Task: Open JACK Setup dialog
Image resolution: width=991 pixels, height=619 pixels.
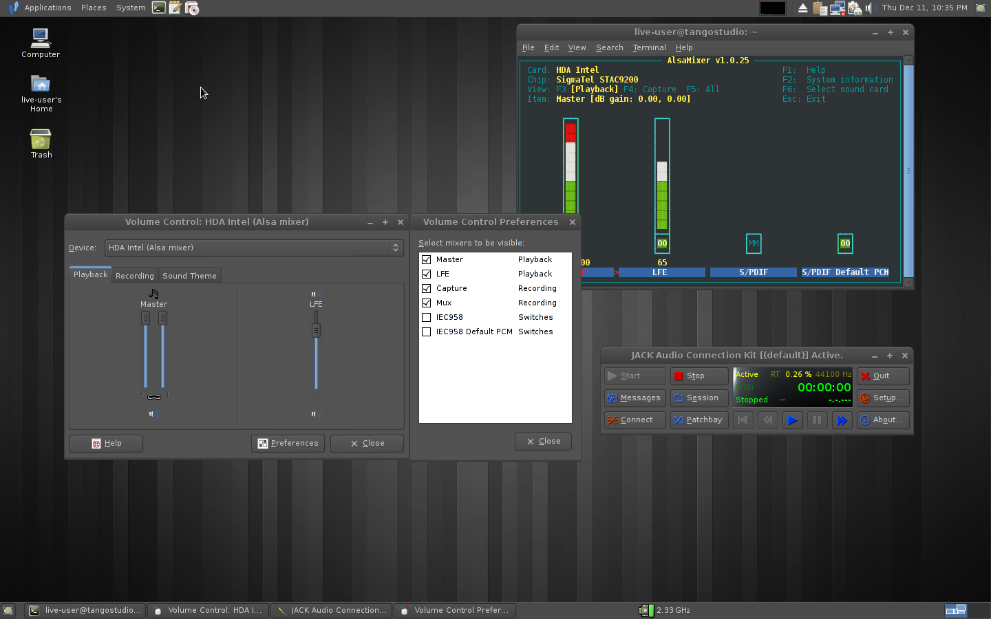Action: pos(883,398)
